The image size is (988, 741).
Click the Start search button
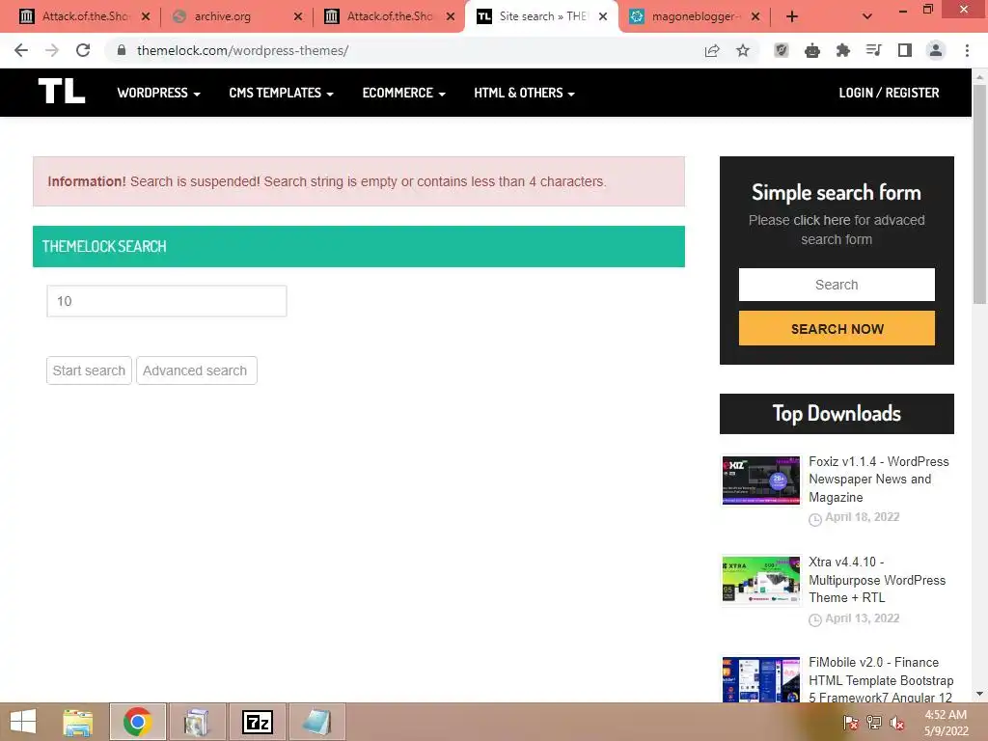click(89, 370)
